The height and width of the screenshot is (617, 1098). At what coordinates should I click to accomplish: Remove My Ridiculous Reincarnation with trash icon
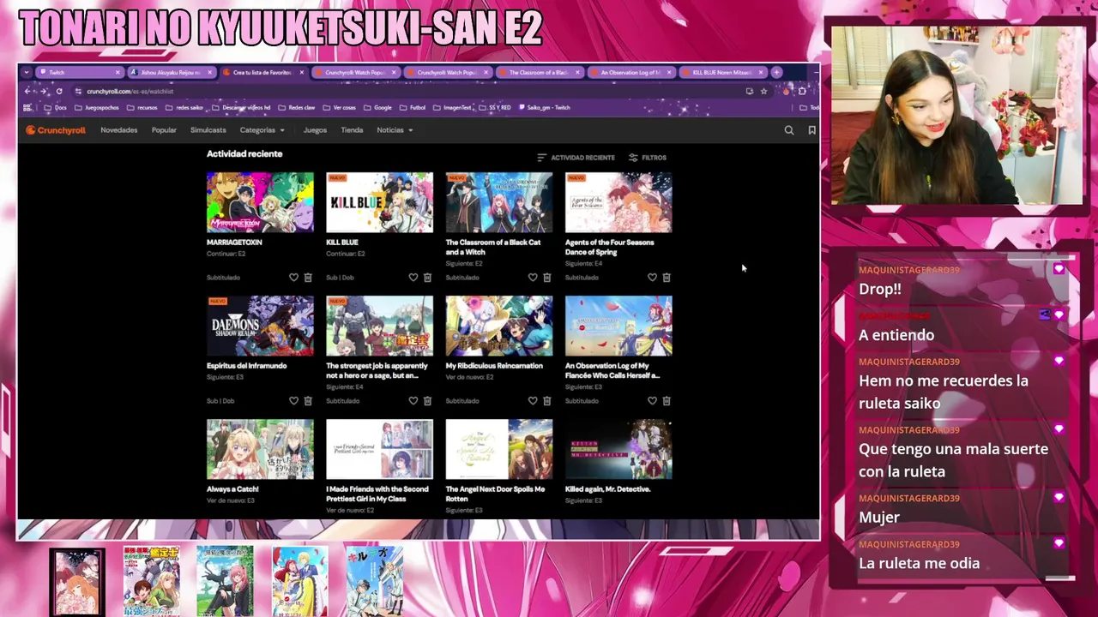pos(546,401)
